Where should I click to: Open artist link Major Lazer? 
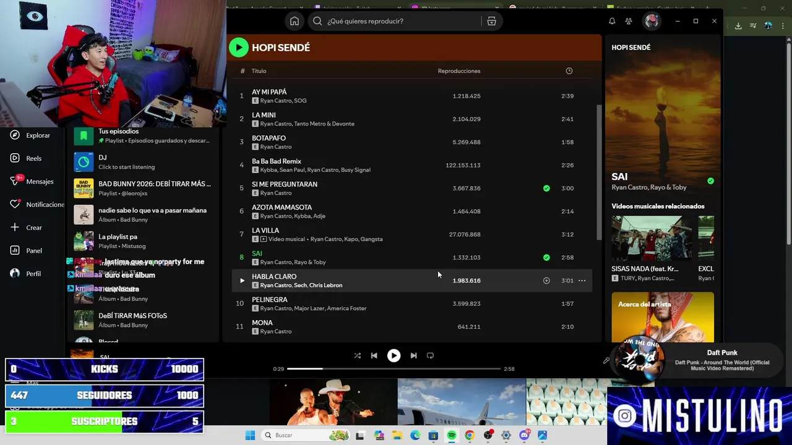(309, 308)
